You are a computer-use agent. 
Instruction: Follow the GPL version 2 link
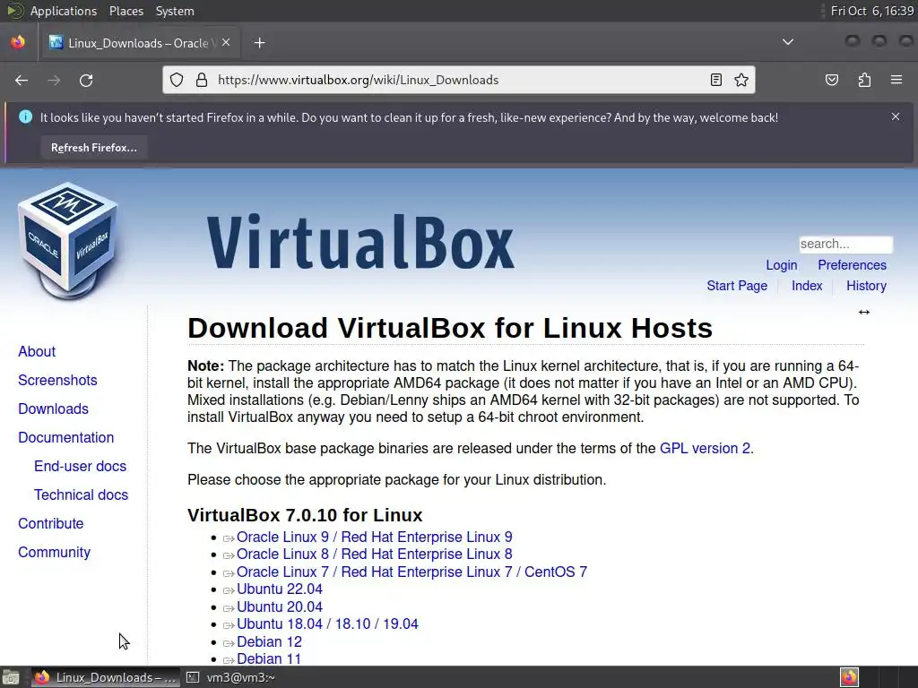pos(705,448)
